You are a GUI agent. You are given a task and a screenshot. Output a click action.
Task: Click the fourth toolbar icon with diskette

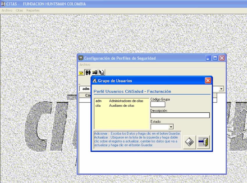[101, 72]
